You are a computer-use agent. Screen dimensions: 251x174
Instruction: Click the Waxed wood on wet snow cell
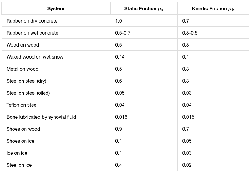pyautogui.click(x=35, y=57)
